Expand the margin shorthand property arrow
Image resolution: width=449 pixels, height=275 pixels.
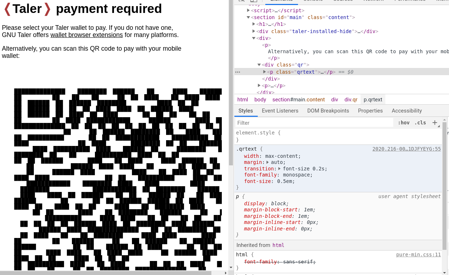click(267, 162)
